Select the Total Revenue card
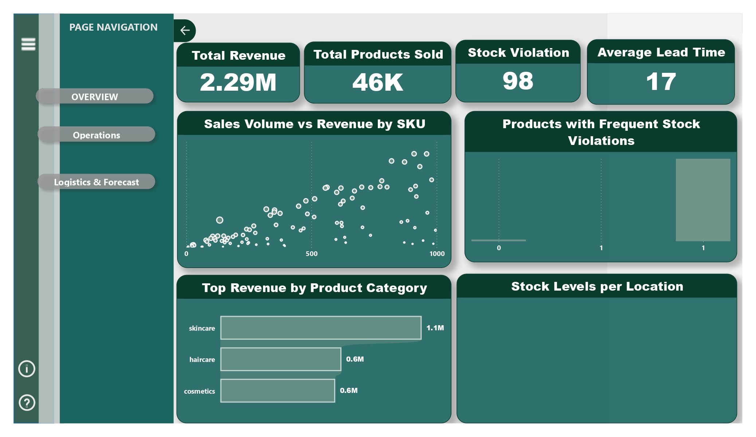756x437 pixels. point(238,73)
